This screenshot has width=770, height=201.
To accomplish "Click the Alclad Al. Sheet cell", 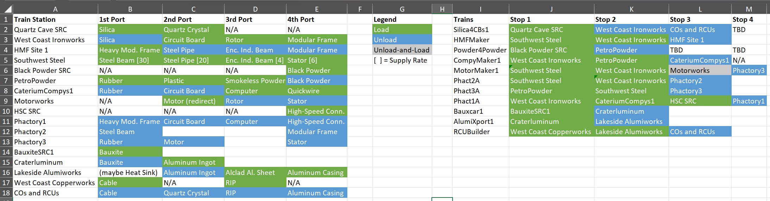I will pos(255,172).
